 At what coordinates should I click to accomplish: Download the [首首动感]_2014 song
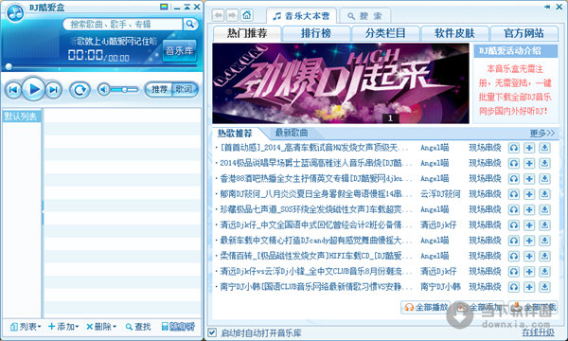click(x=544, y=148)
